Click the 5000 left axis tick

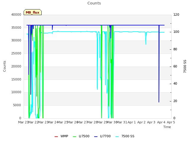coord(17,105)
